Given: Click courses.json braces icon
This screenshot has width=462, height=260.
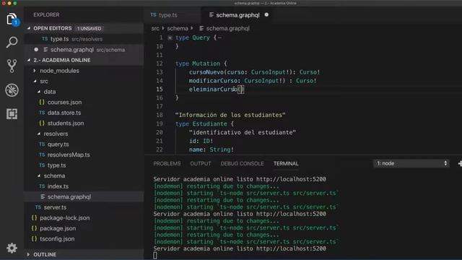Looking at the screenshot, I should [42, 102].
